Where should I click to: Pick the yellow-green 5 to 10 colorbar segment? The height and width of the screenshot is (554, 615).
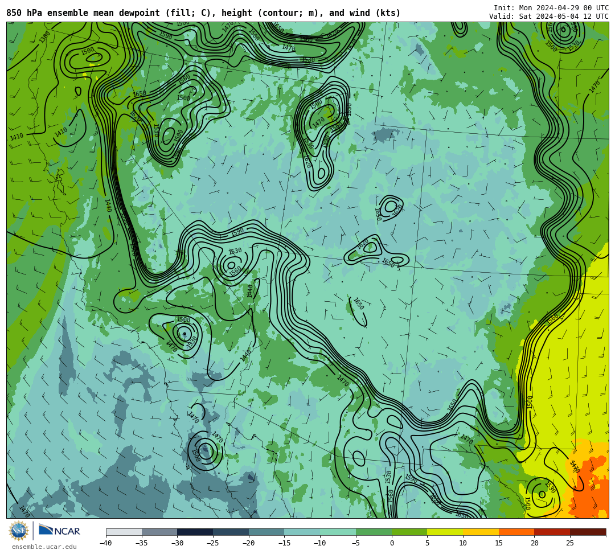coord(445,532)
